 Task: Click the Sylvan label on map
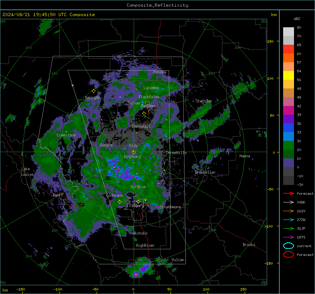click(x=134, y=103)
